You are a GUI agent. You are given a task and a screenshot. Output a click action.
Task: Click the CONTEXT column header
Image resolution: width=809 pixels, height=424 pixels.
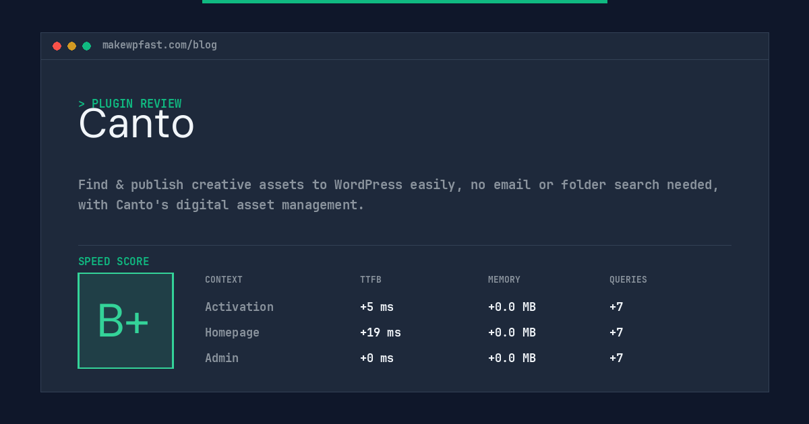point(224,280)
